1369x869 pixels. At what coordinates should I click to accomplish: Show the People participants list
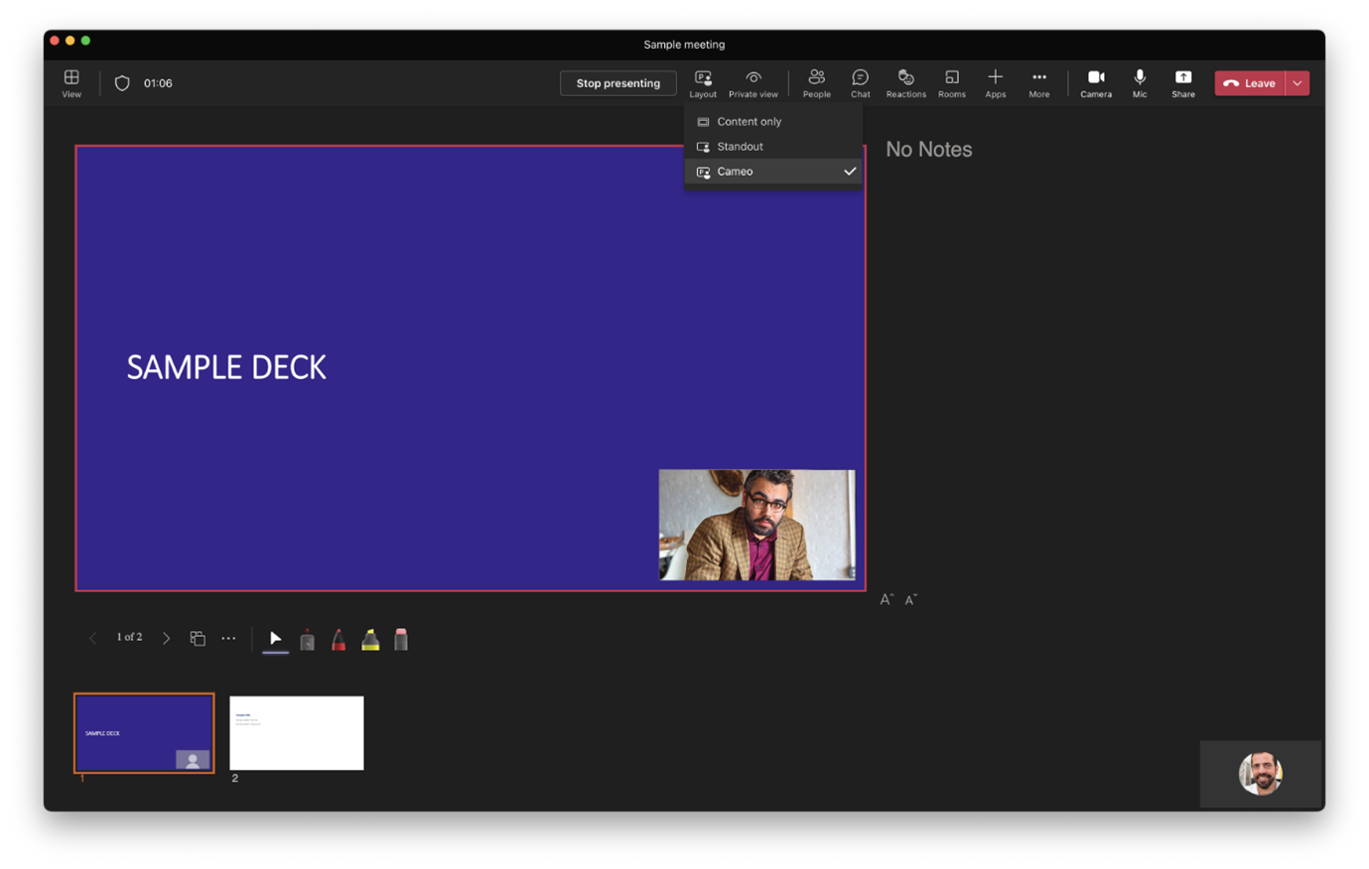coord(817,82)
